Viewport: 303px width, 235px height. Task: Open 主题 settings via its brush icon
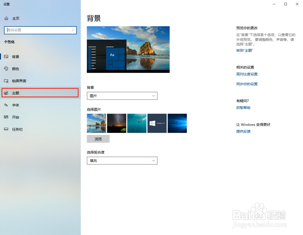tap(6, 93)
